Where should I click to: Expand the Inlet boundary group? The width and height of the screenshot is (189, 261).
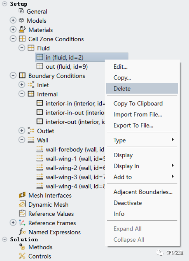tap(22, 85)
